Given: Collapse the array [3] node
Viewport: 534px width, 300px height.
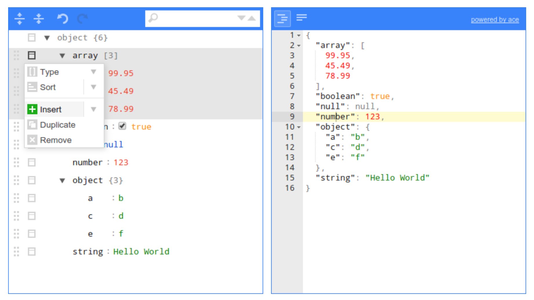Looking at the screenshot, I should [62, 56].
